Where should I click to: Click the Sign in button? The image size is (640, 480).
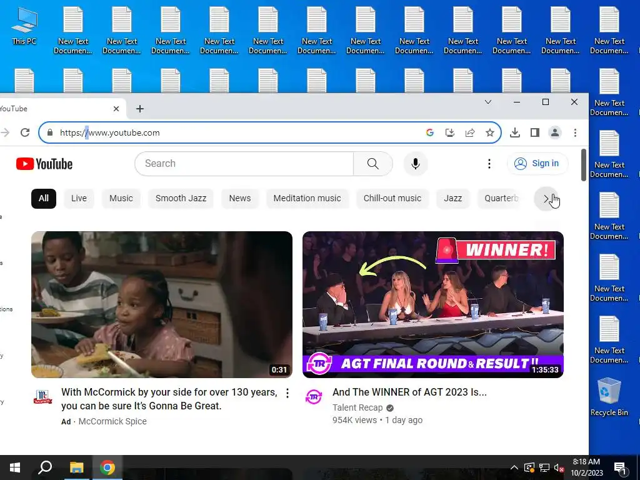click(537, 164)
